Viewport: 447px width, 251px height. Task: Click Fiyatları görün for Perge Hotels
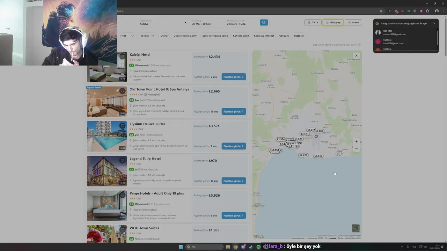(234, 215)
